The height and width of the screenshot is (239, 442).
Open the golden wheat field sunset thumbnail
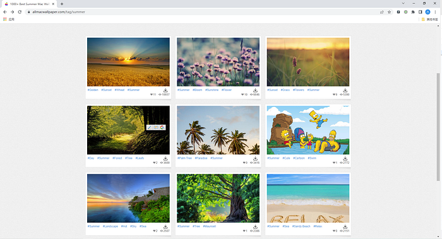pyautogui.click(x=128, y=62)
